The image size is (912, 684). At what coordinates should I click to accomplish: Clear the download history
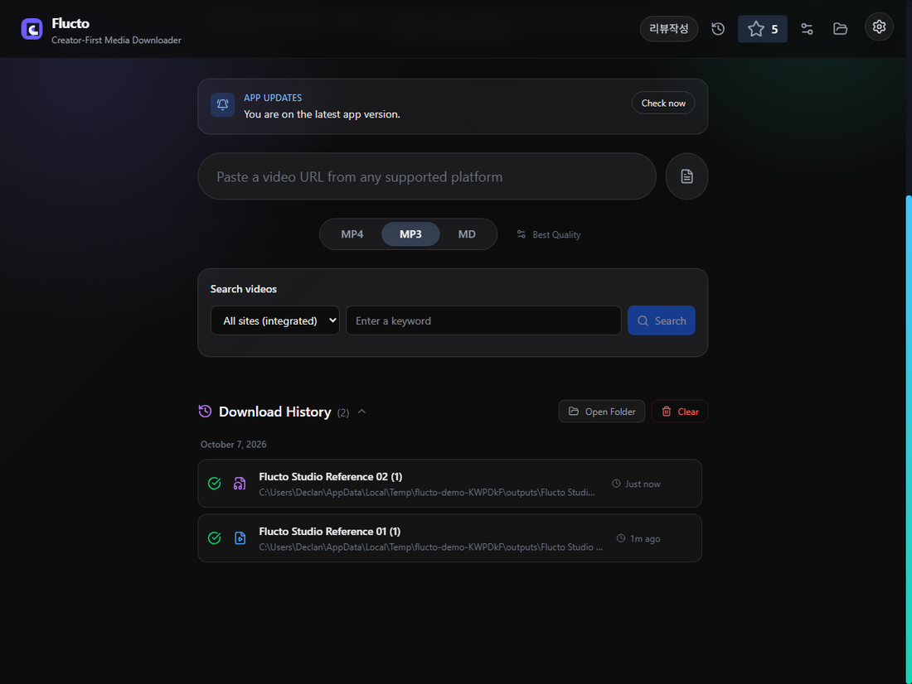point(679,412)
